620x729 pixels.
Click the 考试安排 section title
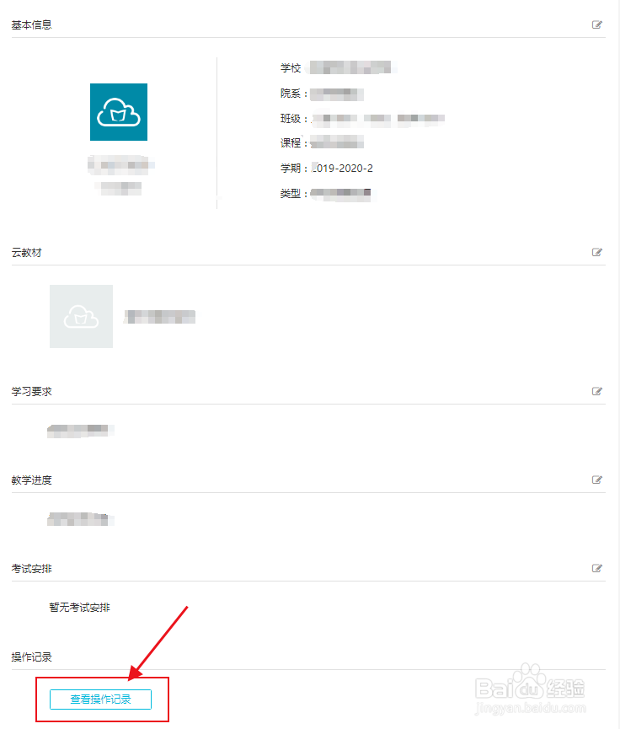click(32, 569)
